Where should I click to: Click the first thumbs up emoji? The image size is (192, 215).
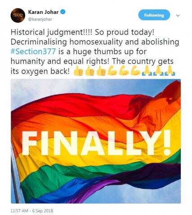78,71
